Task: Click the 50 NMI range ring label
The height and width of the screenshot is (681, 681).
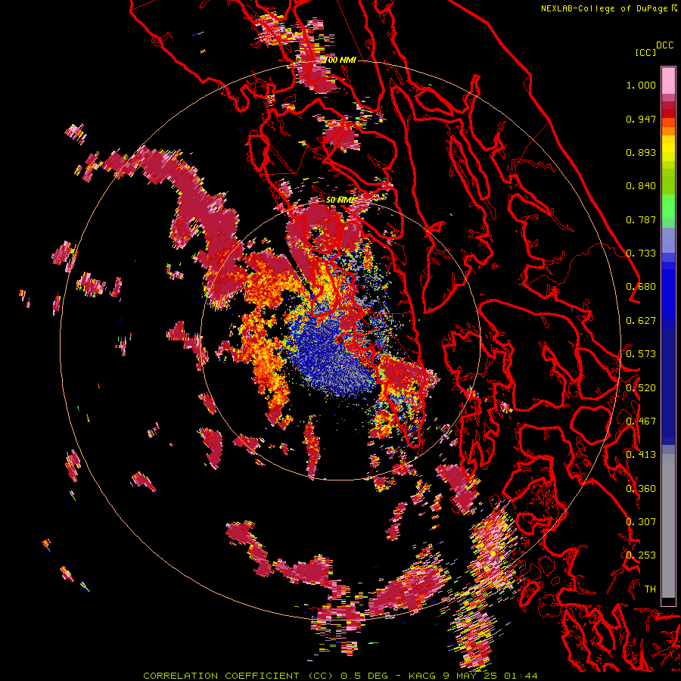Action: pos(340,201)
